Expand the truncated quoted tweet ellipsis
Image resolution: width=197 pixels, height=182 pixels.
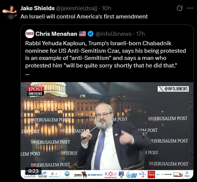click(x=27, y=74)
